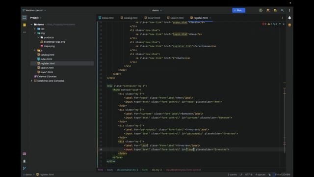Collapse the demo root folder
The width and height of the screenshot is (314, 177).
coord(31,25)
